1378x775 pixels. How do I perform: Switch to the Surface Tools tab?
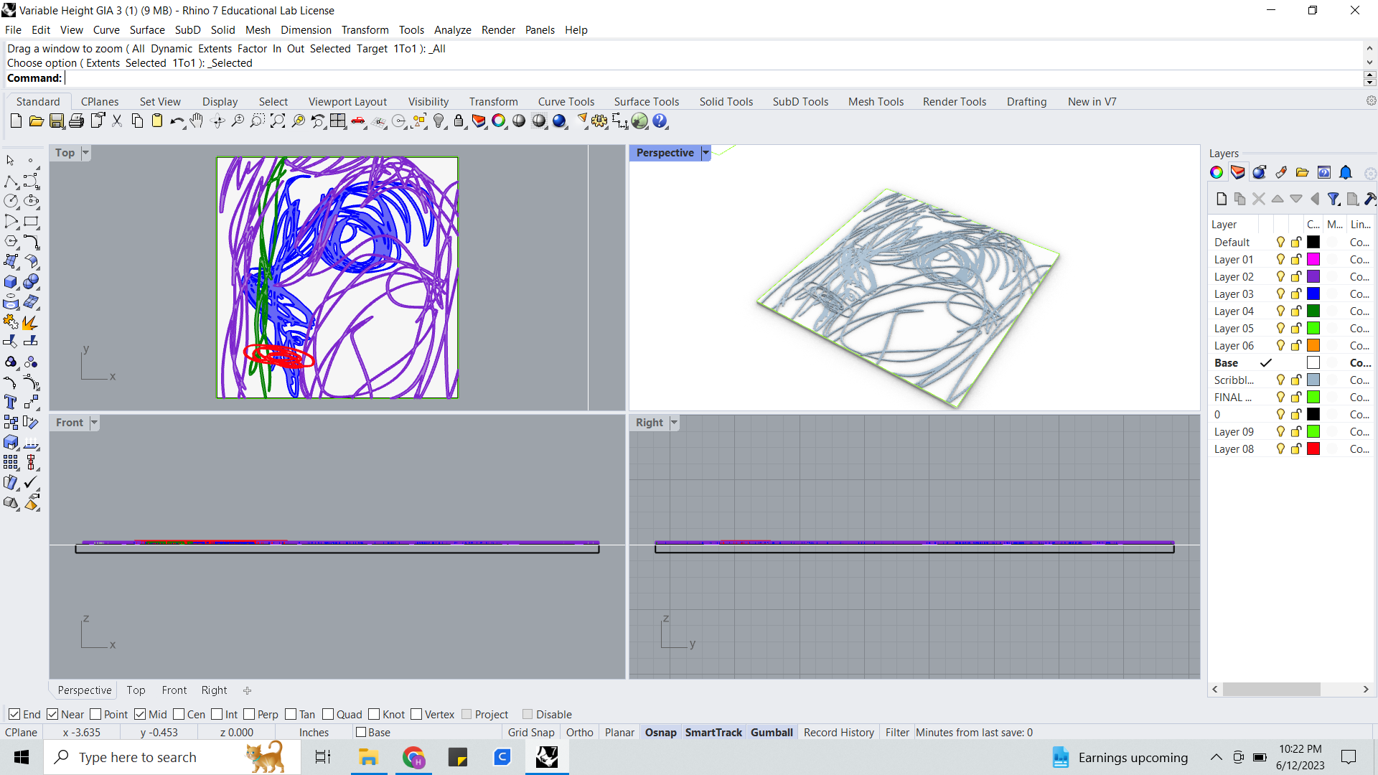(646, 101)
